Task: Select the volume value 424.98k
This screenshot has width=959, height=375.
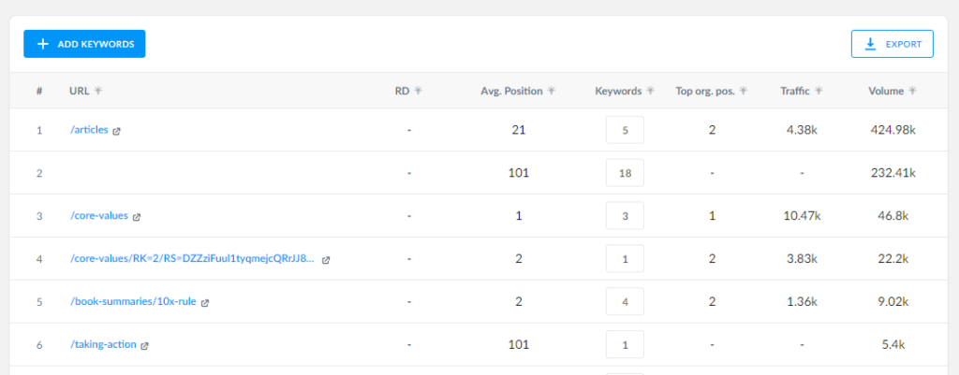Action: pyautogui.click(x=893, y=130)
